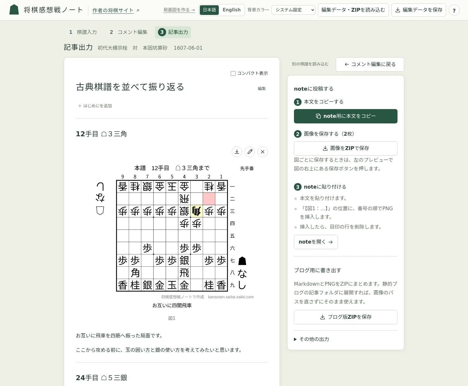Click the pink highlighted board square
This screenshot has height=386, width=468.
click(x=209, y=199)
